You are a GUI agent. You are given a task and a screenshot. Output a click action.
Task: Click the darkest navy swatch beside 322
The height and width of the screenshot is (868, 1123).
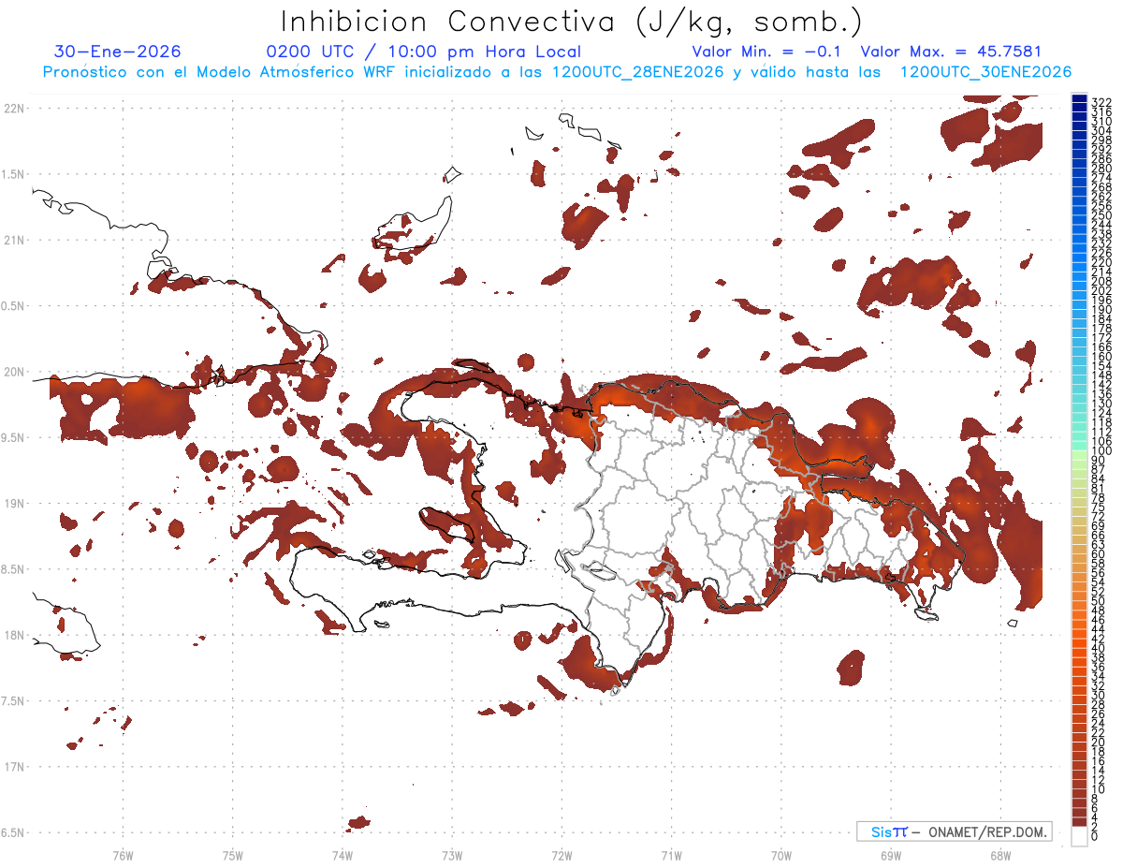click(1079, 99)
